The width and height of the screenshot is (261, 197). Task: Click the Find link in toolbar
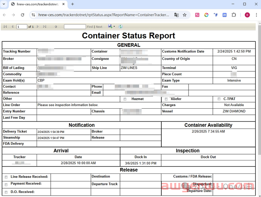point(90,27)
